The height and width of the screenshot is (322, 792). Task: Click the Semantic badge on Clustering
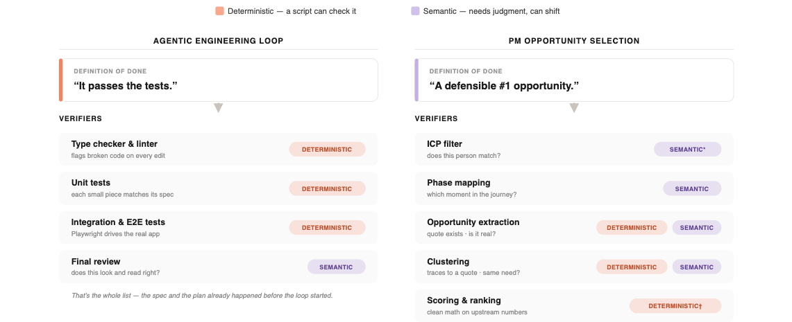click(x=696, y=267)
